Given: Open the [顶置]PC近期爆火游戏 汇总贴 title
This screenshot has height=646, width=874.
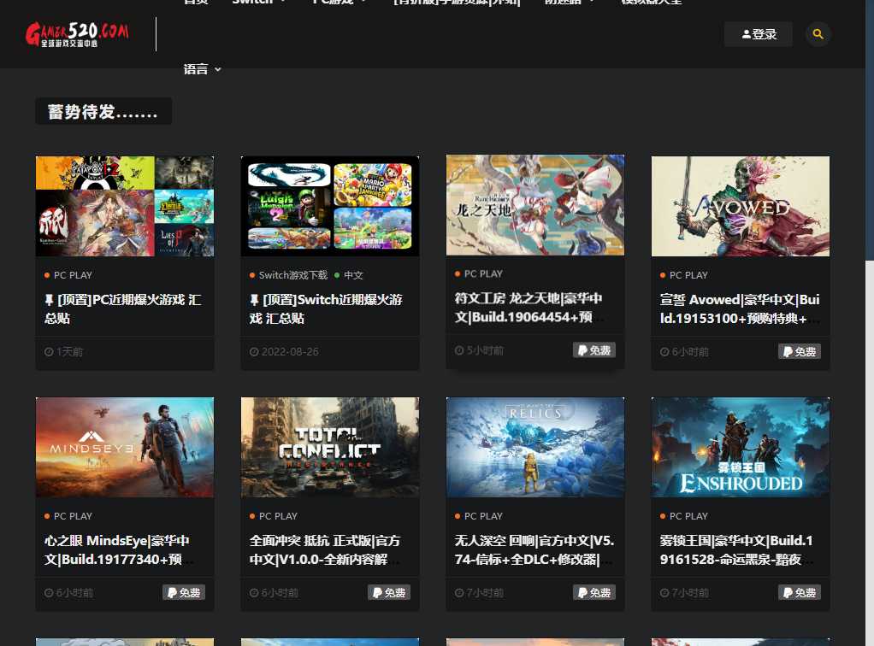Looking at the screenshot, I should [x=122, y=308].
